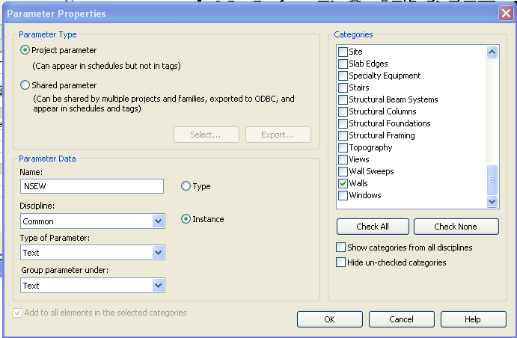Tick the Stairs category checkbox
Screen dimensions: 517x338
(343, 87)
